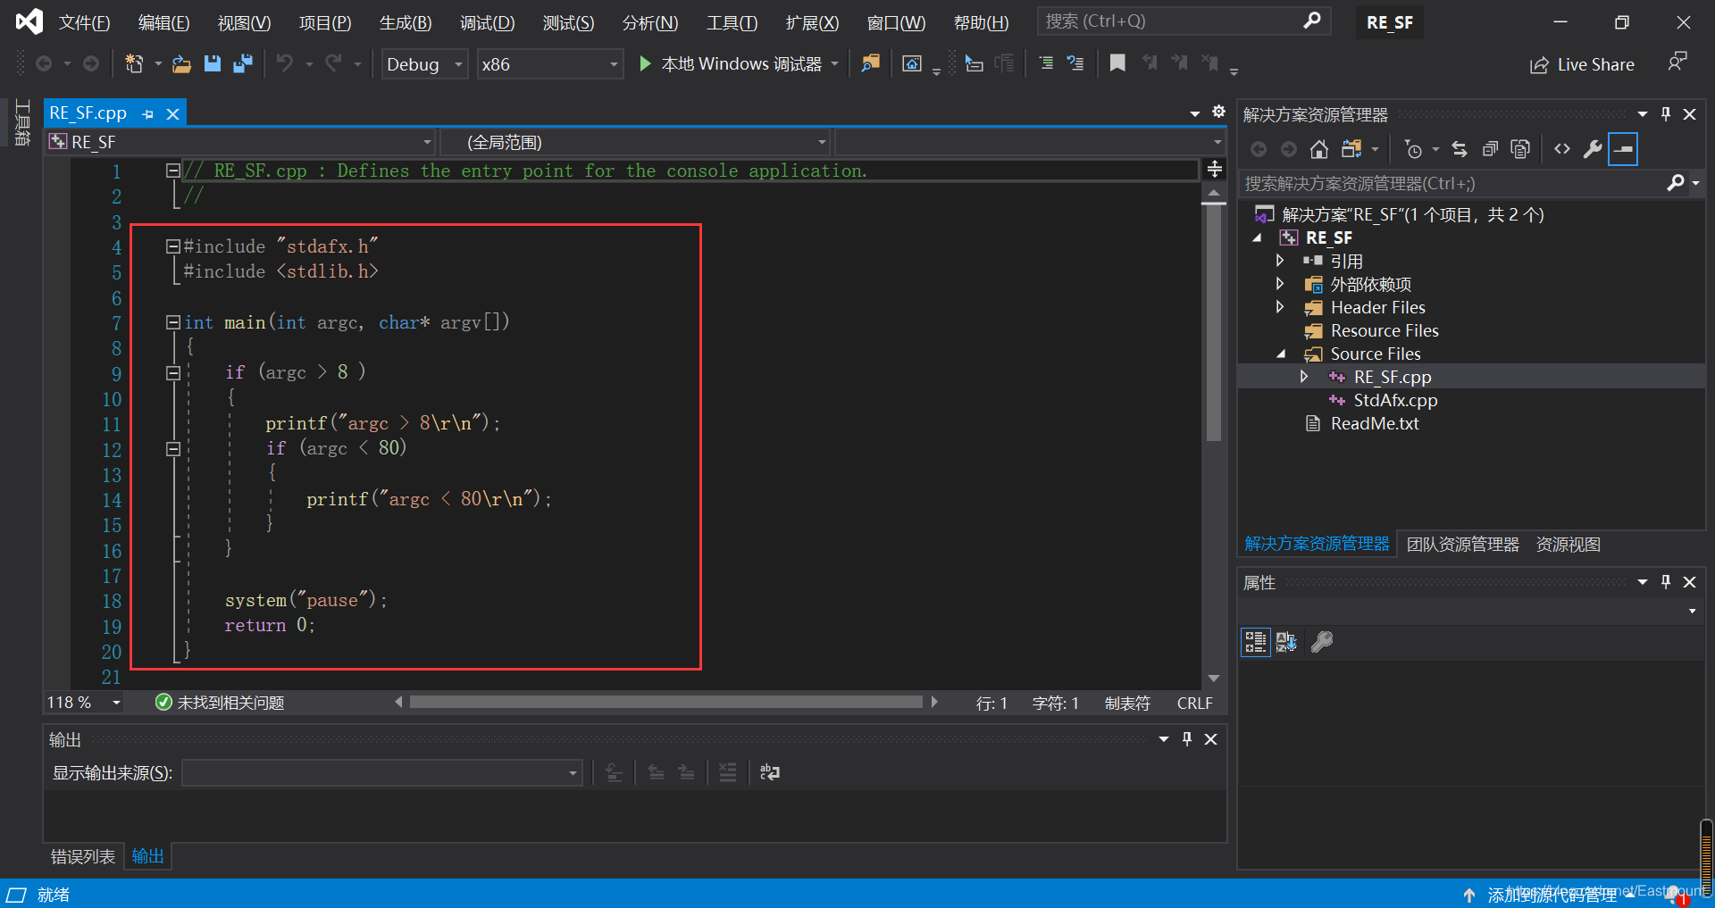Image resolution: width=1715 pixels, height=908 pixels.
Task: Pin the Output panel
Action: click(1187, 739)
